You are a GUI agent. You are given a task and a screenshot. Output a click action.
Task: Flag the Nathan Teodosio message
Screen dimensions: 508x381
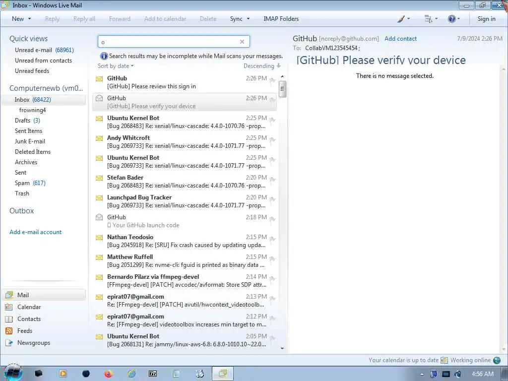272,239
